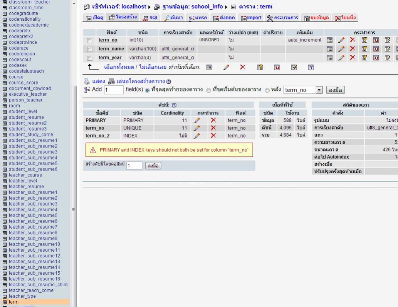Tick the checkbox for the term_name field

(90, 49)
